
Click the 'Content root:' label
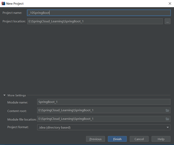(17, 111)
